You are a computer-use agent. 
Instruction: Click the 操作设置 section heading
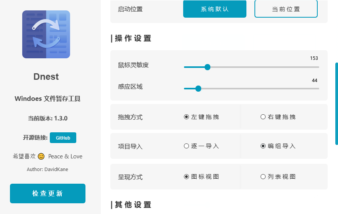pos(133,38)
